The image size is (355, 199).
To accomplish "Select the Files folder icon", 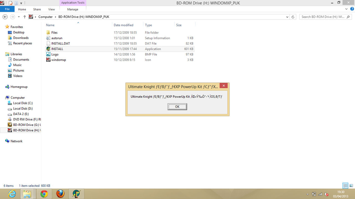I will [x=48, y=33].
